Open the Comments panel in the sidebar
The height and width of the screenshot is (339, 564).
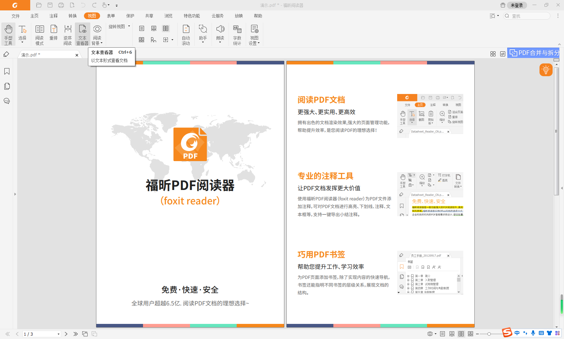coord(7,101)
